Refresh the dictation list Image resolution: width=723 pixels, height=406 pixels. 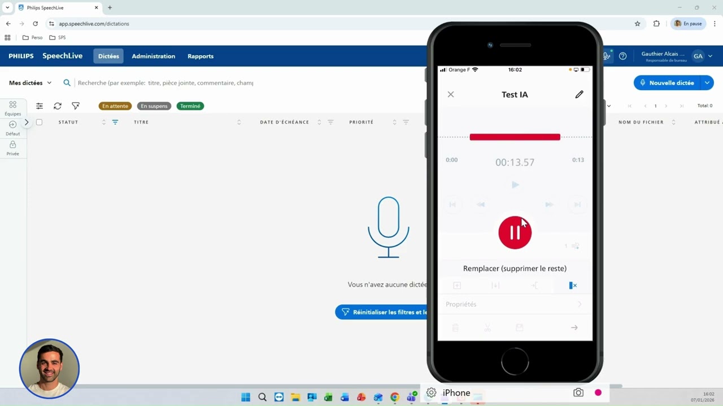(58, 106)
